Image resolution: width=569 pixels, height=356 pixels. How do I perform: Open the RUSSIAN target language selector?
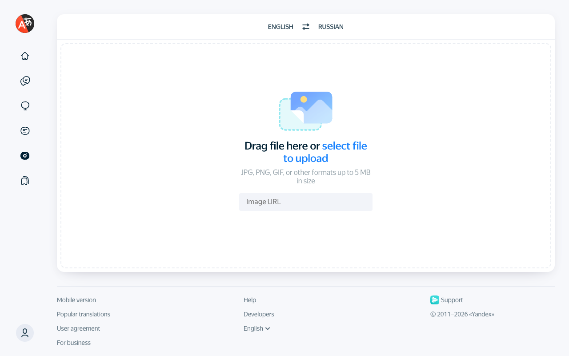[x=331, y=27]
